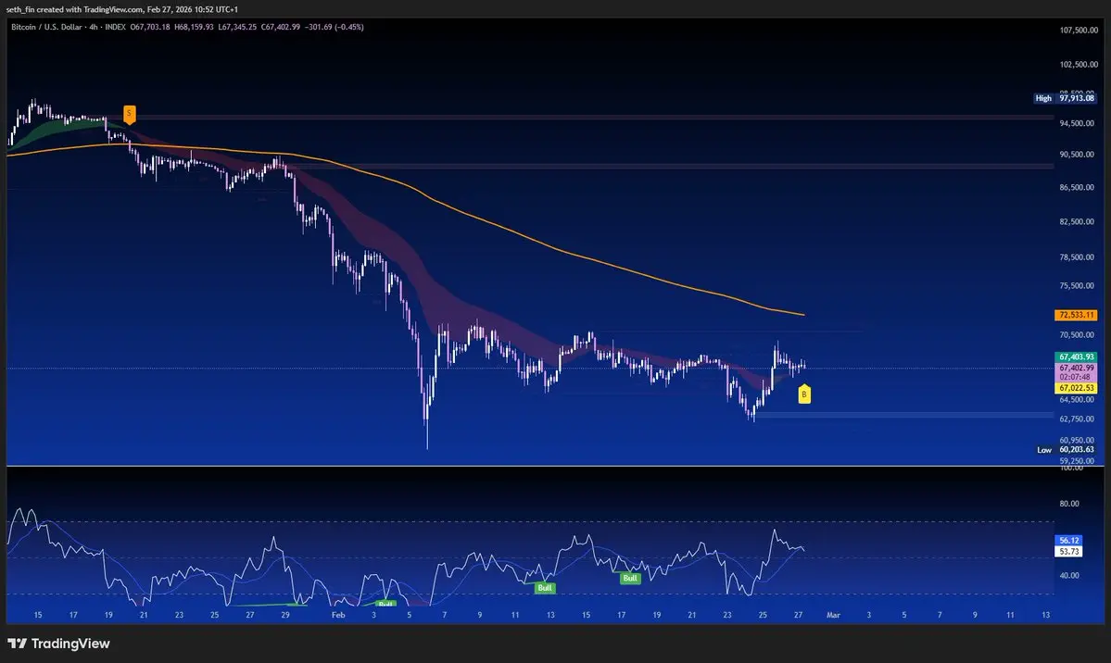
Task: Click the 82,500.00 price axis label
Action: (1077, 221)
